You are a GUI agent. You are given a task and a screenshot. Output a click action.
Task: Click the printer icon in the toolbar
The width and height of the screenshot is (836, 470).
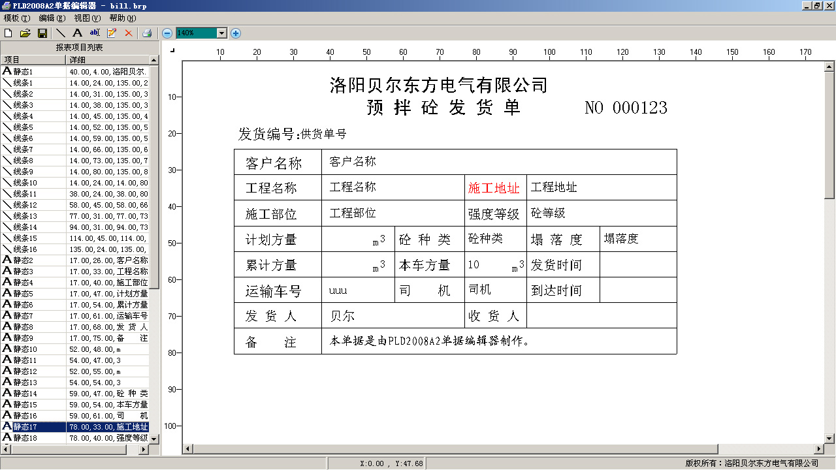point(148,33)
